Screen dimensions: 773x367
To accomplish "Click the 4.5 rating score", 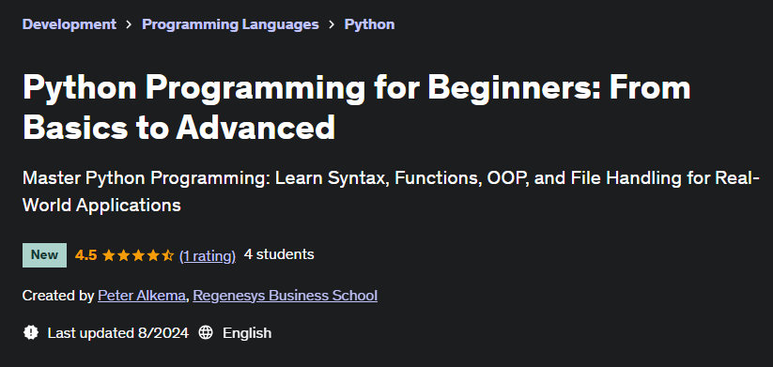I will point(85,255).
